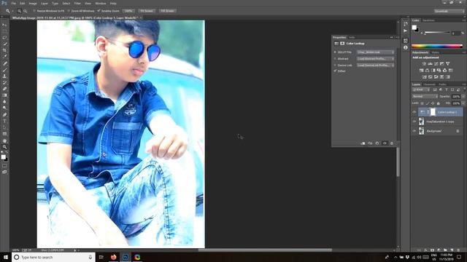This screenshot has width=467, height=262.
Task: Select the Lasso tool
Action: pos(4,38)
